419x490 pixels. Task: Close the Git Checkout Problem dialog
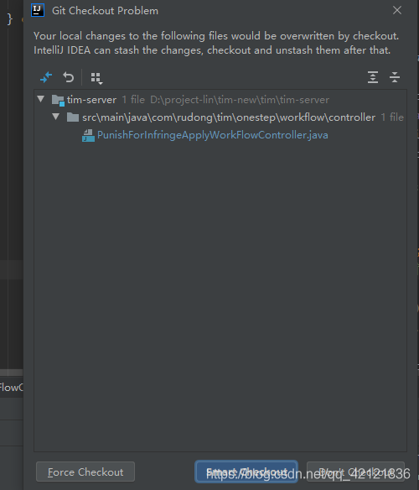tap(397, 10)
